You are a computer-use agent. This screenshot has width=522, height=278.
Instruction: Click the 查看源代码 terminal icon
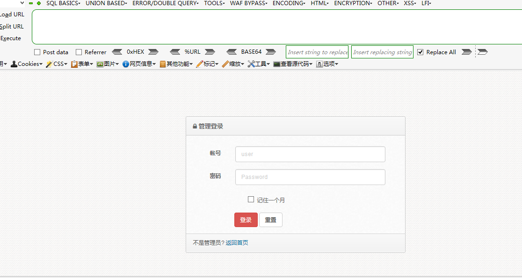(x=276, y=64)
